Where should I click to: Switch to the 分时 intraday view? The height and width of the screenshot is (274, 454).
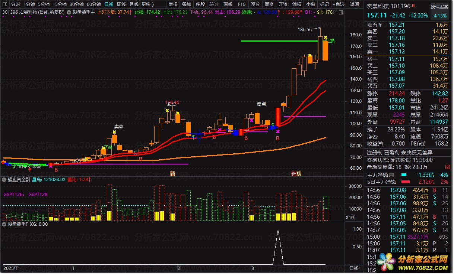click(16, 4)
